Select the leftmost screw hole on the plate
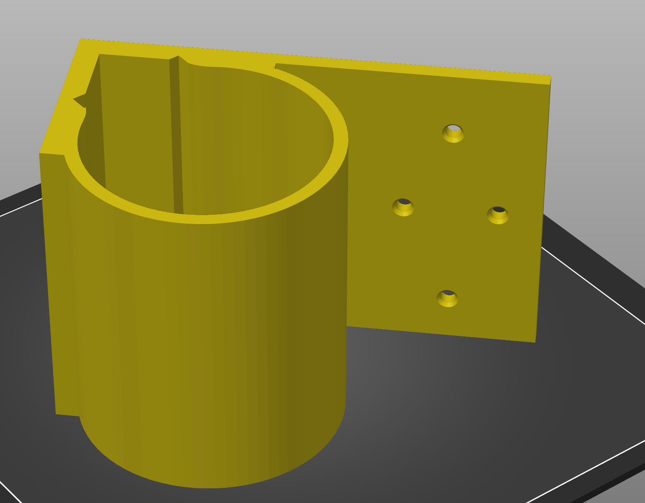The image size is (645, 503). pos(403,207)
